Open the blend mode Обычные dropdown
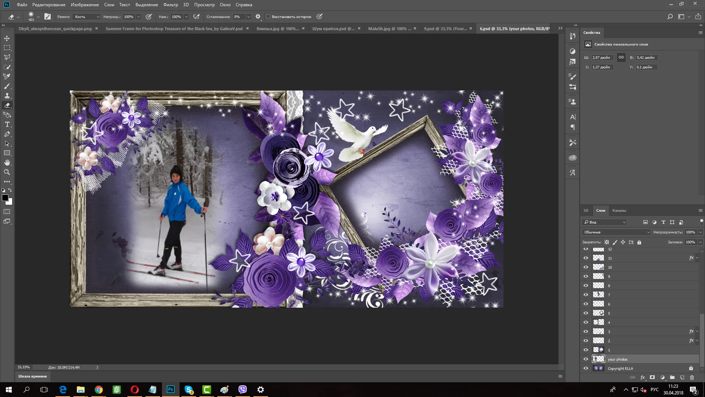 [616, 232]
